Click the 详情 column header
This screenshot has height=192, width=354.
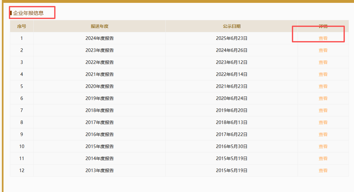click(323, 26)
